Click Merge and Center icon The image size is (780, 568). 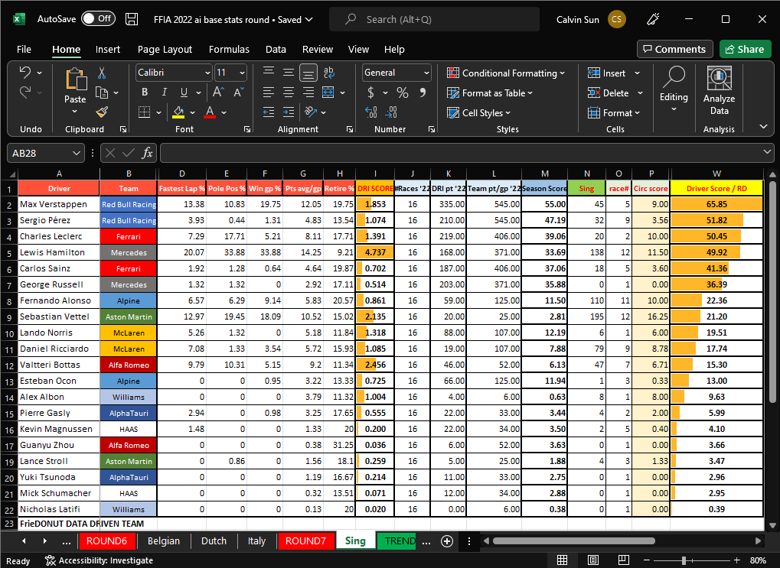point(328,93)
